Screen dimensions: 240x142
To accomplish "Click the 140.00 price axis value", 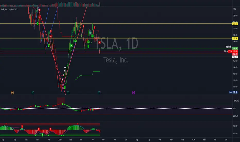I will (235, 67).
